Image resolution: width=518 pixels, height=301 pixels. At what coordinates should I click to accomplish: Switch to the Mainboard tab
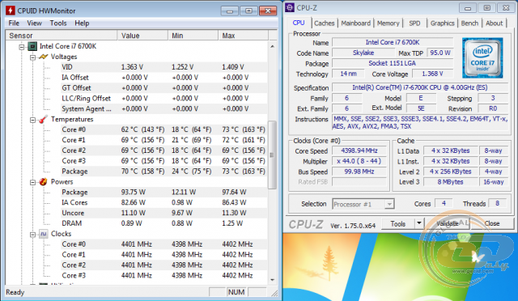pyautogui.click(x=356, y=23)
